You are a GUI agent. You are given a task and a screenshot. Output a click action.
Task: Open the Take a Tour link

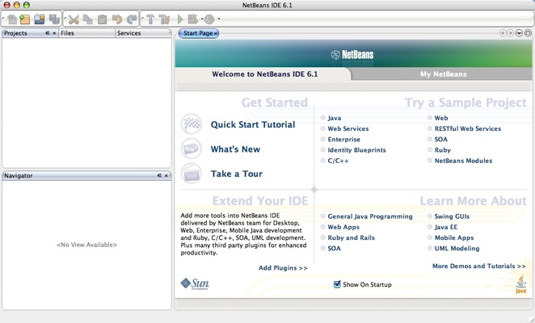[x=237, y=174]
